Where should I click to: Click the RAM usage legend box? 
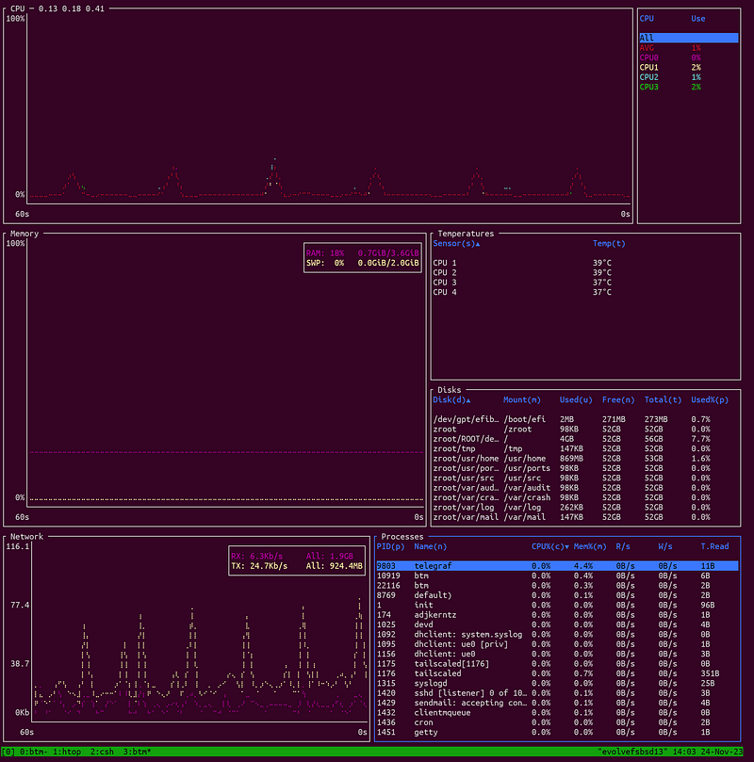tap(363, 258)
